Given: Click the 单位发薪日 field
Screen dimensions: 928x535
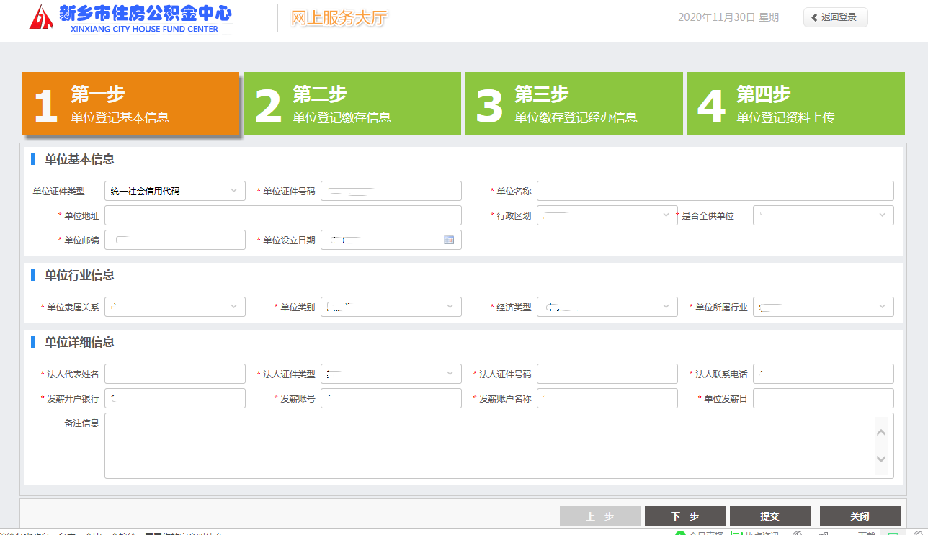Looking at the screenshot, I should coord(824,398).
